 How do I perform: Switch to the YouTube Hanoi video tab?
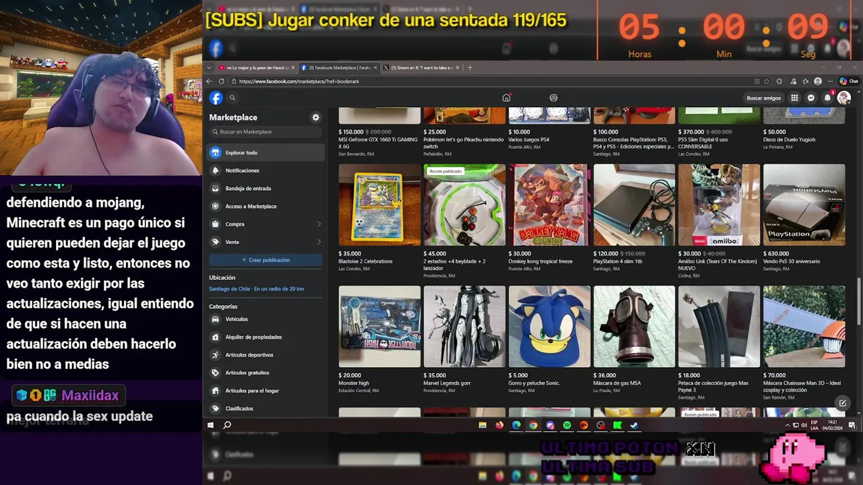click(x=257, y=67)
